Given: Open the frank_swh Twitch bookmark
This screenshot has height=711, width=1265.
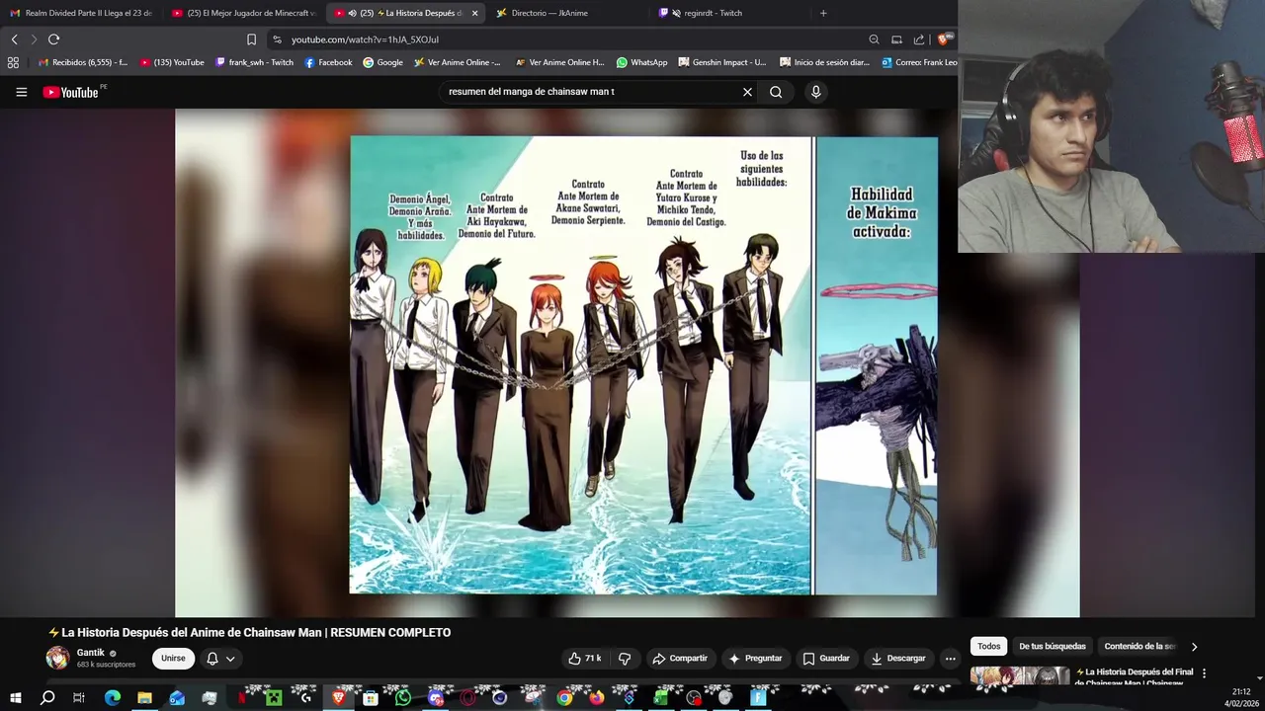Looking at the screenshot, I should coord(254,62).
